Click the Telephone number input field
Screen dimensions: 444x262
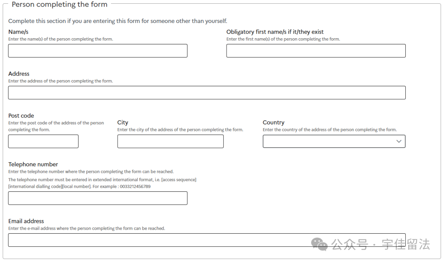(97, 198)
